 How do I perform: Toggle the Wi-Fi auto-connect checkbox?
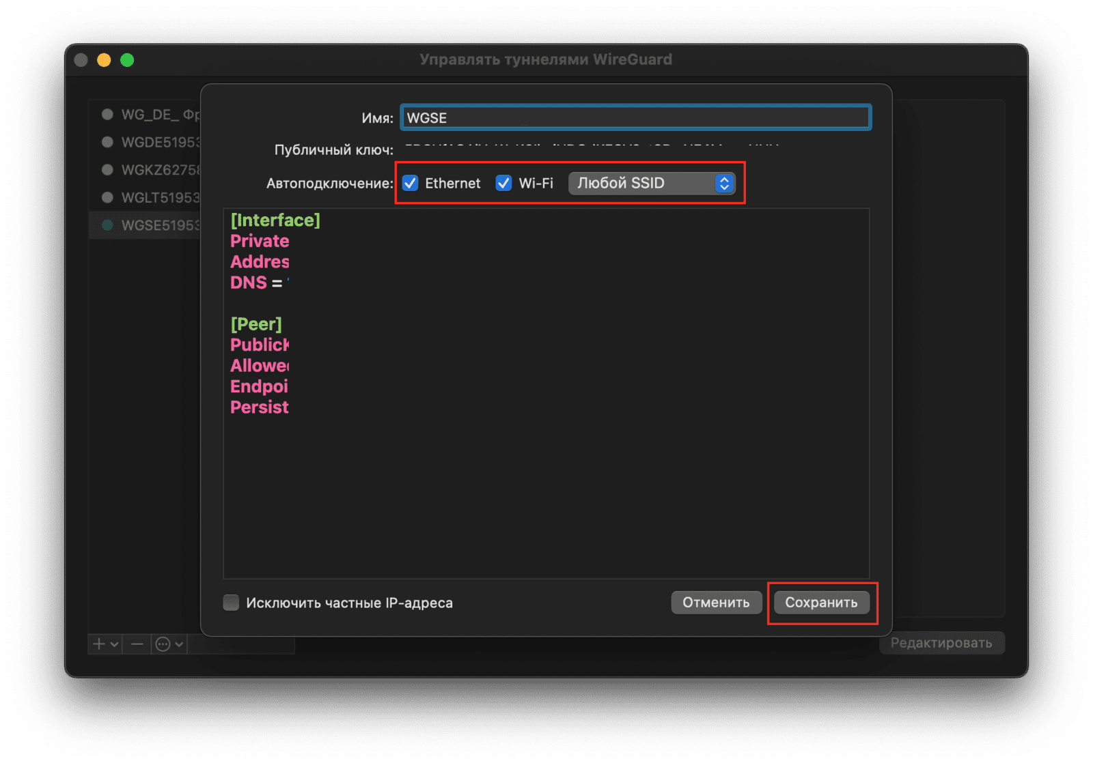[503, 183]
